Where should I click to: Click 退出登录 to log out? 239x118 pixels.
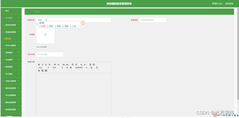pyautogui.click(x=229, y=4)
